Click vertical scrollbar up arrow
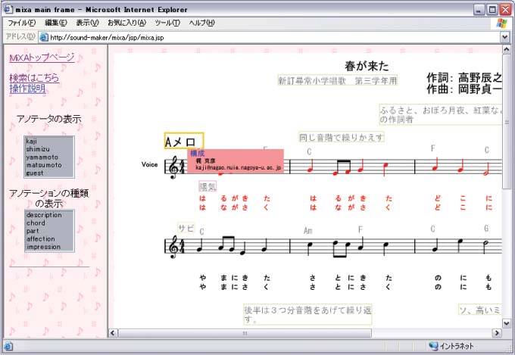 pos(506,50)
